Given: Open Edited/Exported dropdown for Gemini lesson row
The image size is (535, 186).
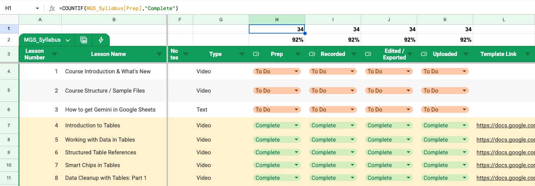Looking at the screenshot, I should [408, 110].
